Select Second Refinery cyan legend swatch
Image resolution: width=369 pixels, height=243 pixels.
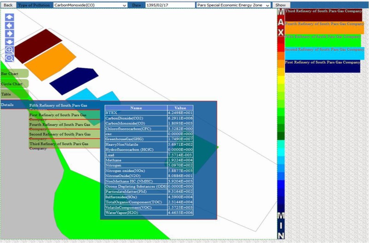click(x=325, y=53)
